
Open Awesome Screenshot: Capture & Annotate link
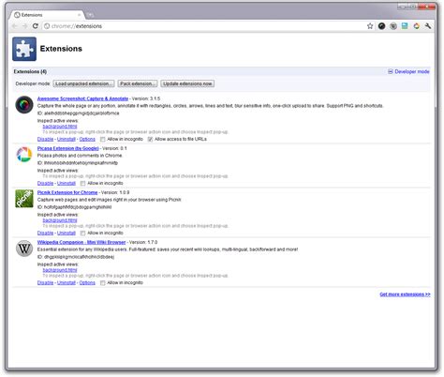(82, 98)
